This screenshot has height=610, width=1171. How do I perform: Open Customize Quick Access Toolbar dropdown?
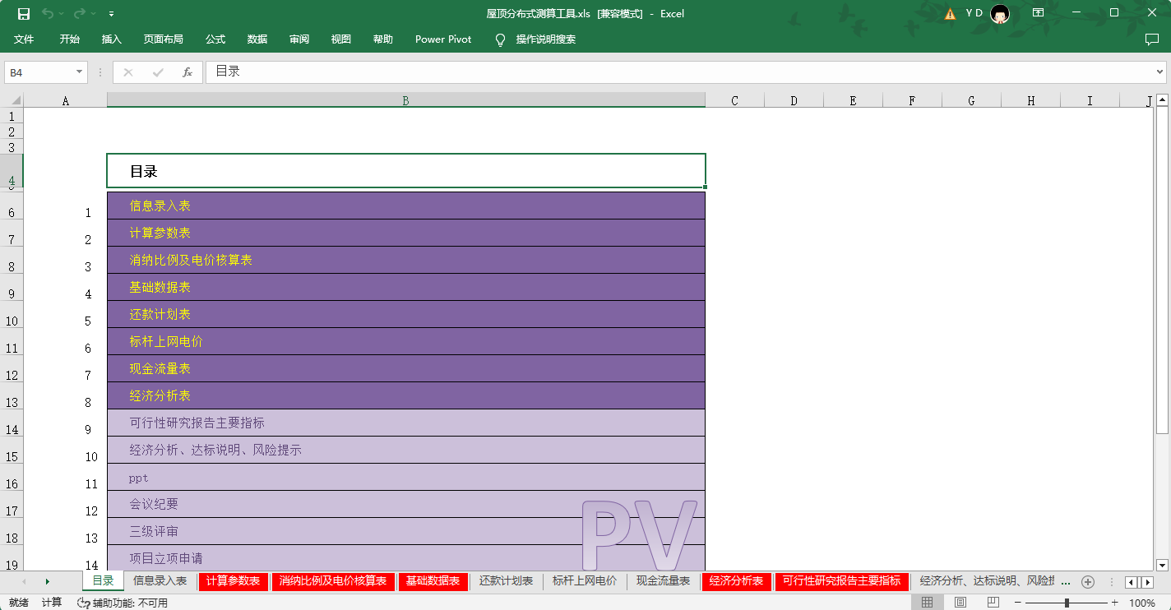click(x=111, y=14)
